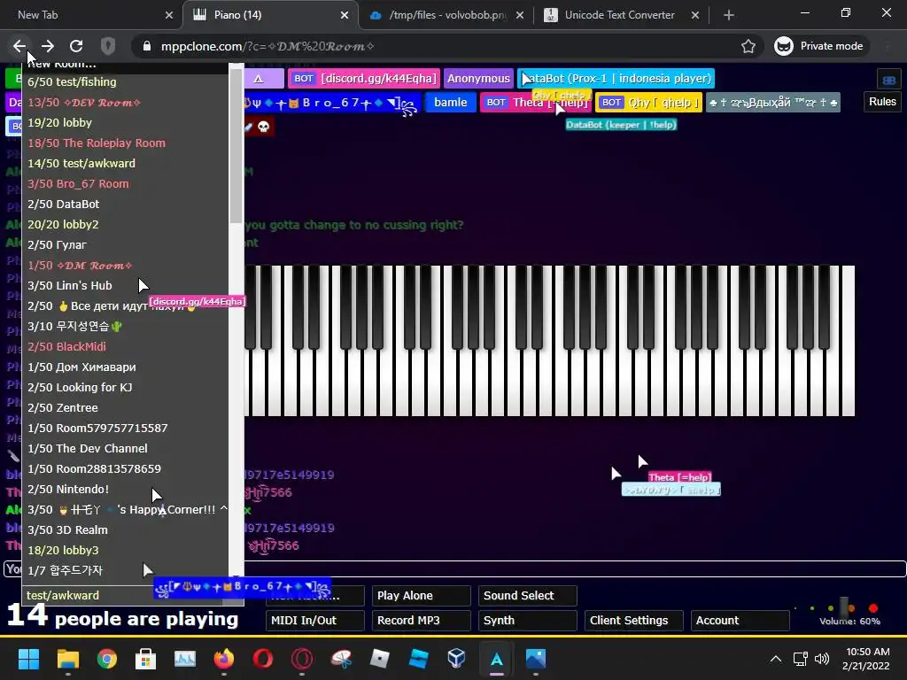Screen dimensions: 907x680
Task: Open MIDI In/Out settings
Action: pos(314,621)
